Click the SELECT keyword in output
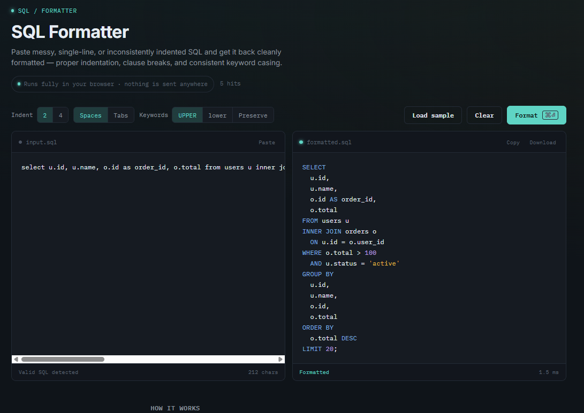The height and width of the screenshot is (413, 584). point(314,167)
